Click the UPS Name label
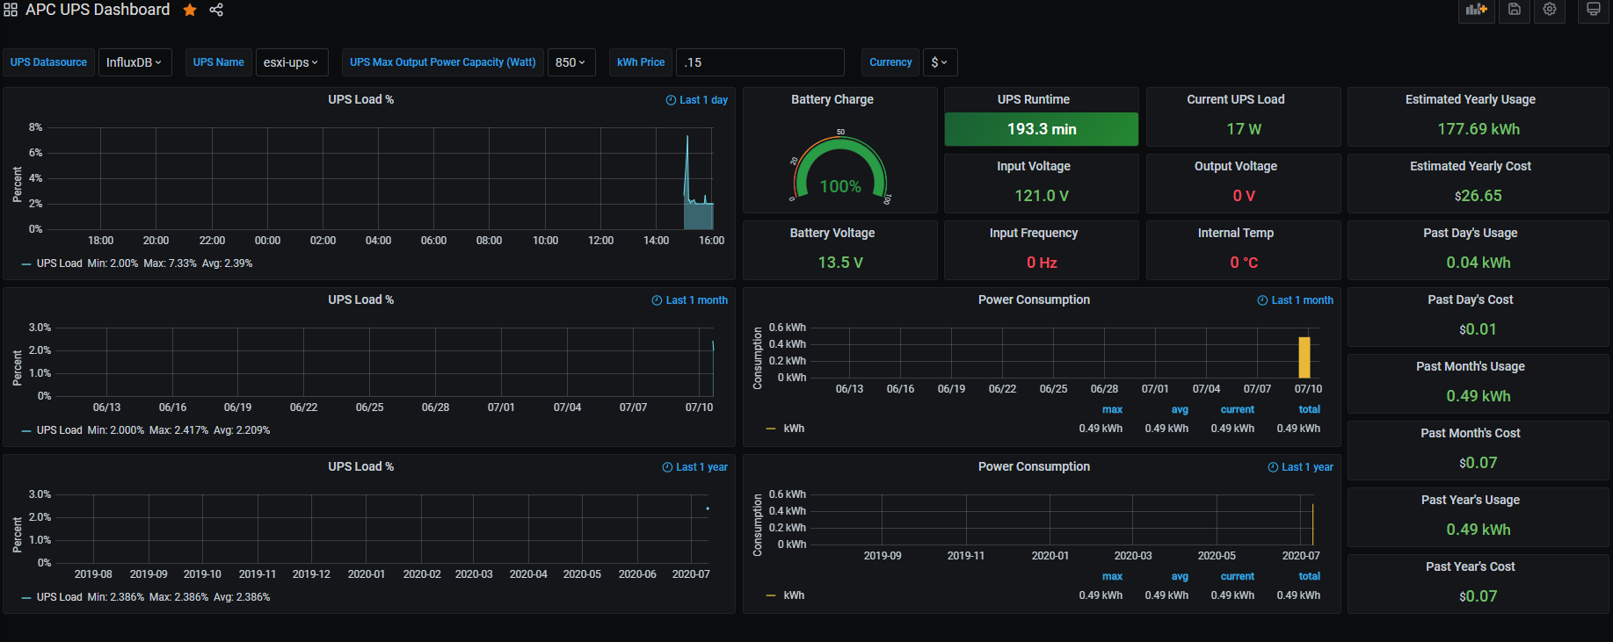The height and width of the screenshot is (642, 1613). [x=219, y=62]
